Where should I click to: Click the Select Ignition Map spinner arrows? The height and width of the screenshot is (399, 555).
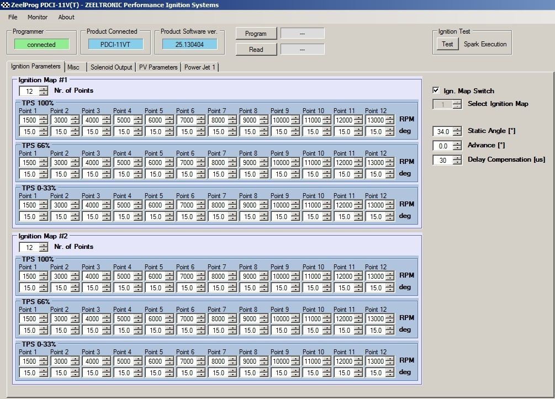457,104
